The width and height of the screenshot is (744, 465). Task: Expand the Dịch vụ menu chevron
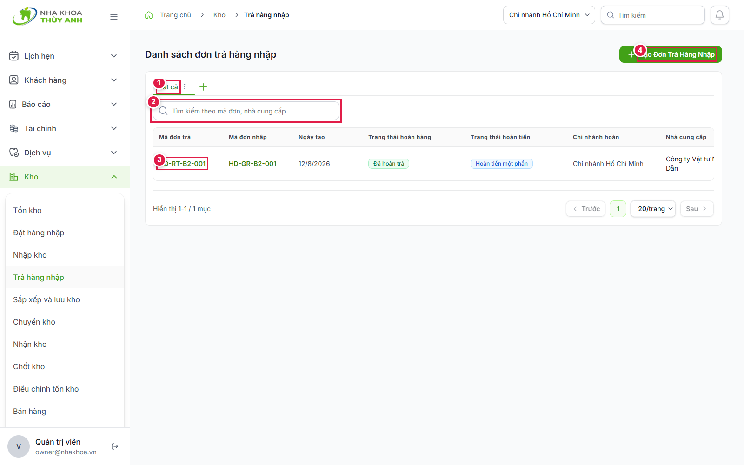[x=114, y=153]
